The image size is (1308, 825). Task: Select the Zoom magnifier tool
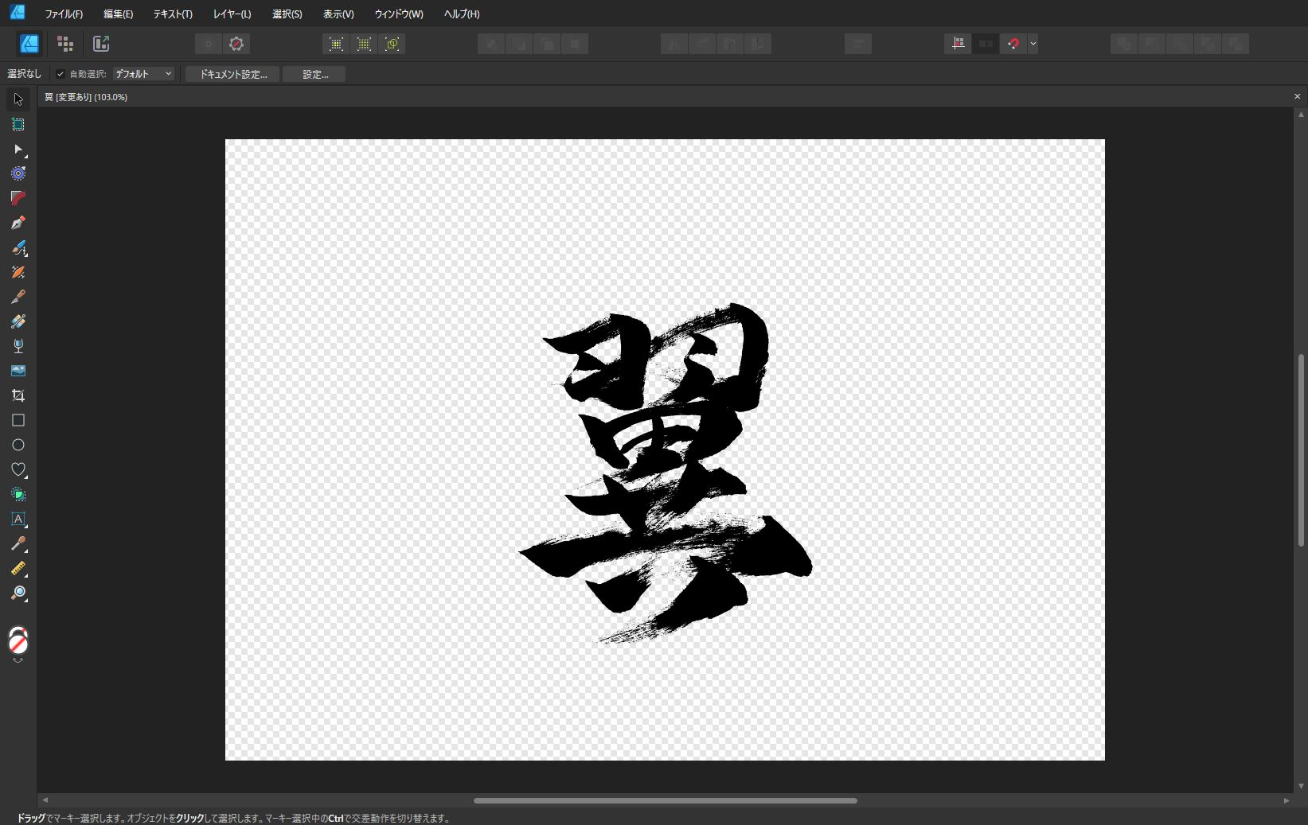18,593
